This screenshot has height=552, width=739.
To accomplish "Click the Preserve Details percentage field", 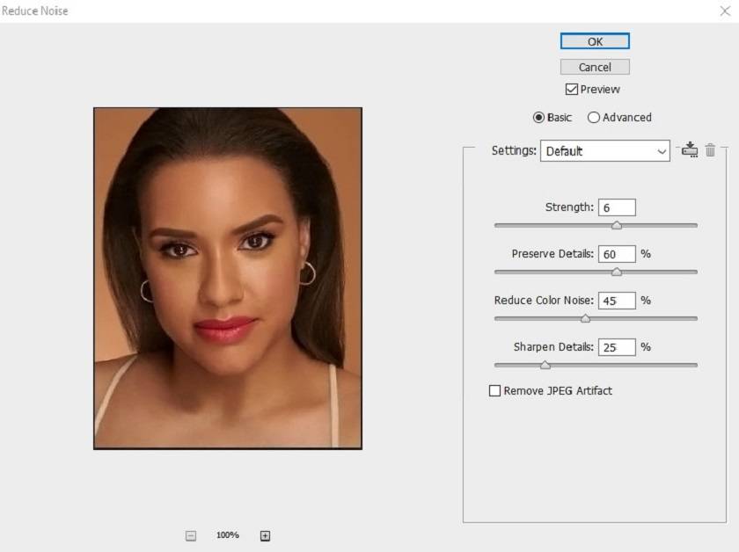I will click(x=617, y=254).
